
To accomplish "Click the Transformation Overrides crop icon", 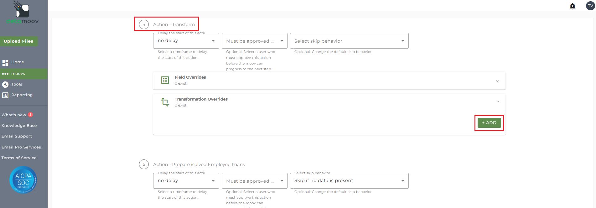I will click(x=165, y=102).
